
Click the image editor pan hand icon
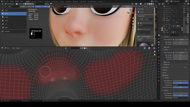click(154, 55)
